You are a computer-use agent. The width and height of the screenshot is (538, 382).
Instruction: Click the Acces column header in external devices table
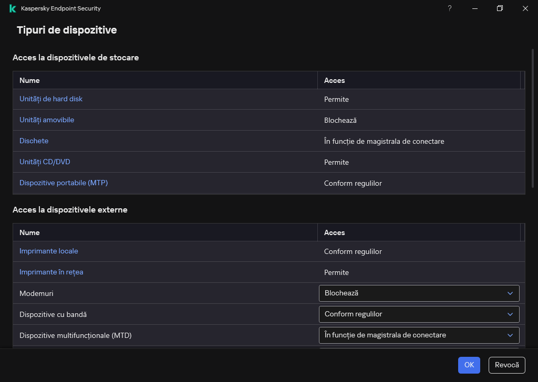tap(334, 232)
